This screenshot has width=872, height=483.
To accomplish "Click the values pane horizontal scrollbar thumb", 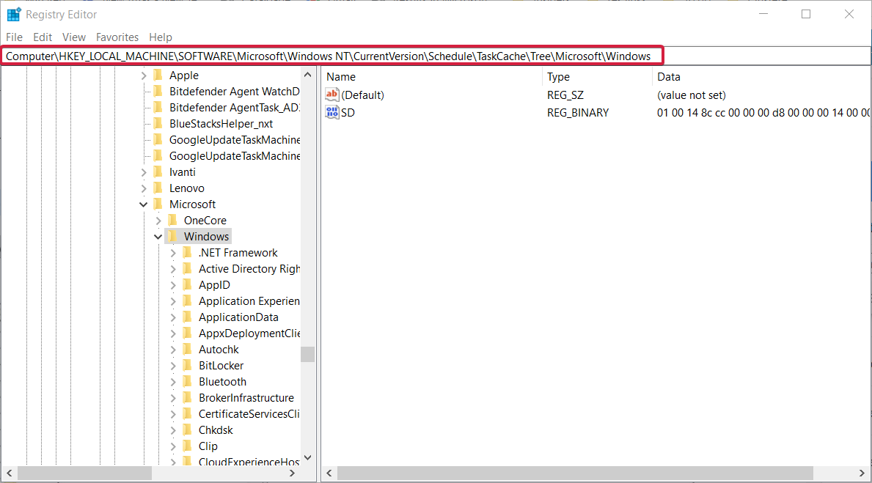I will coord(575,473).
